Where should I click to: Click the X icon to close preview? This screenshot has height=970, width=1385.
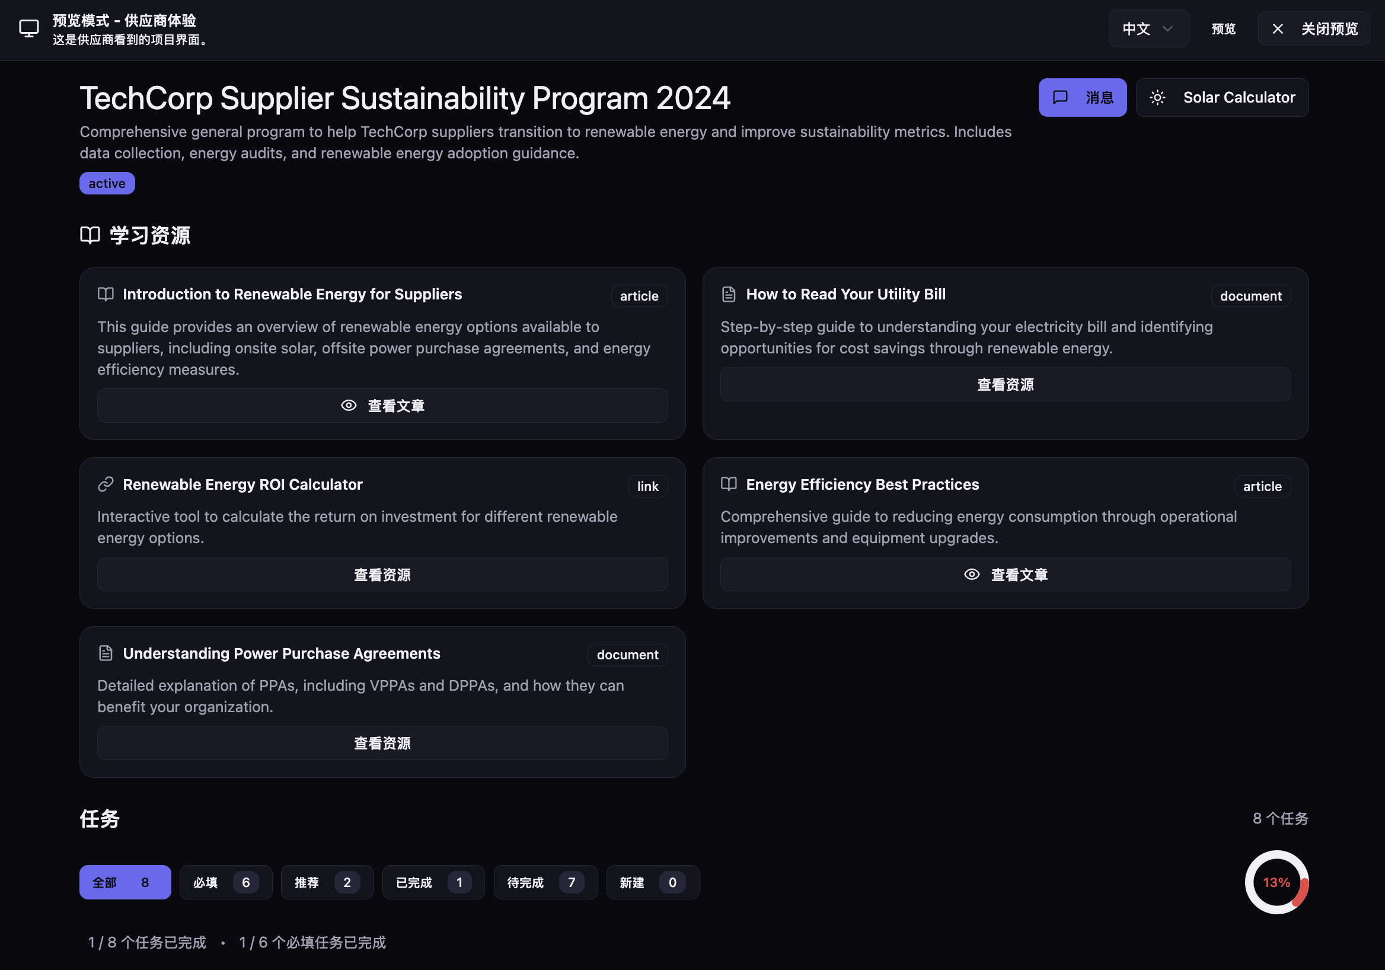point(1278,28)
